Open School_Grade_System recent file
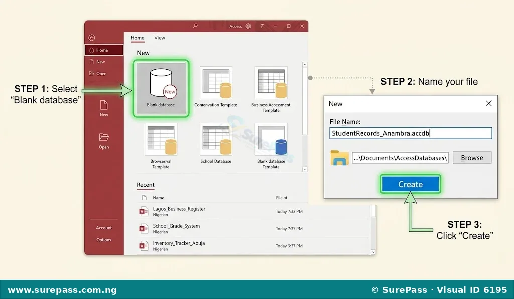Screen dimensions: 514x299 tap(252, 229)
